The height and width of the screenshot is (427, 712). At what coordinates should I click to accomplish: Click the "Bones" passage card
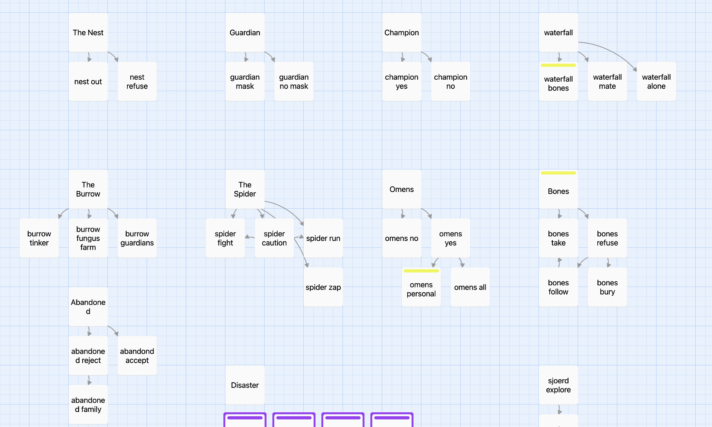pyautogui.click(x=558, y=189)
